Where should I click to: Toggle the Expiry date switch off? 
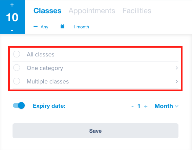tap(19, 105)
